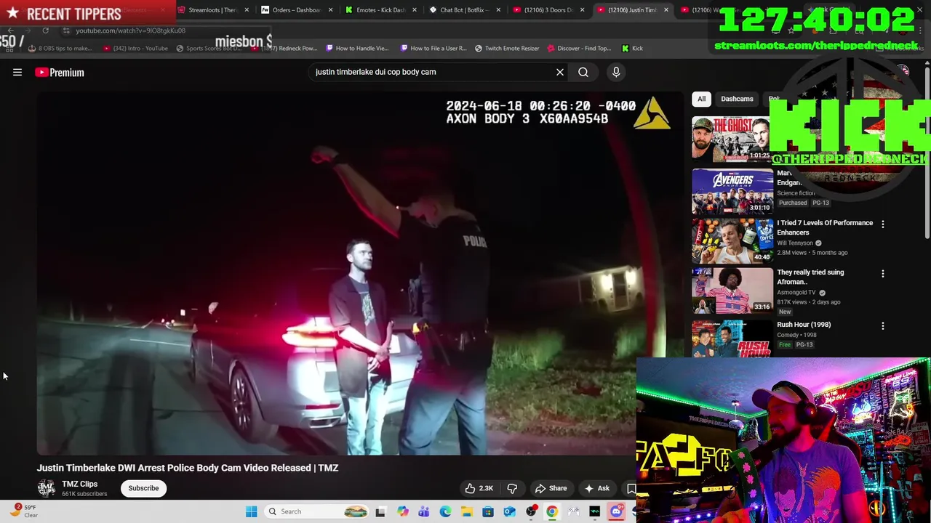The image size is (931, 523).
Task: Open options menu for Rush Hour
Action: coord(883,327)
